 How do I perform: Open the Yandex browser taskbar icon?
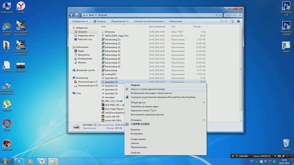(42, 161)
